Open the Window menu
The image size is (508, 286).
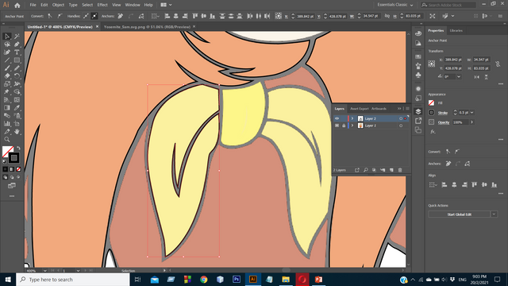[x=133, y=5]
